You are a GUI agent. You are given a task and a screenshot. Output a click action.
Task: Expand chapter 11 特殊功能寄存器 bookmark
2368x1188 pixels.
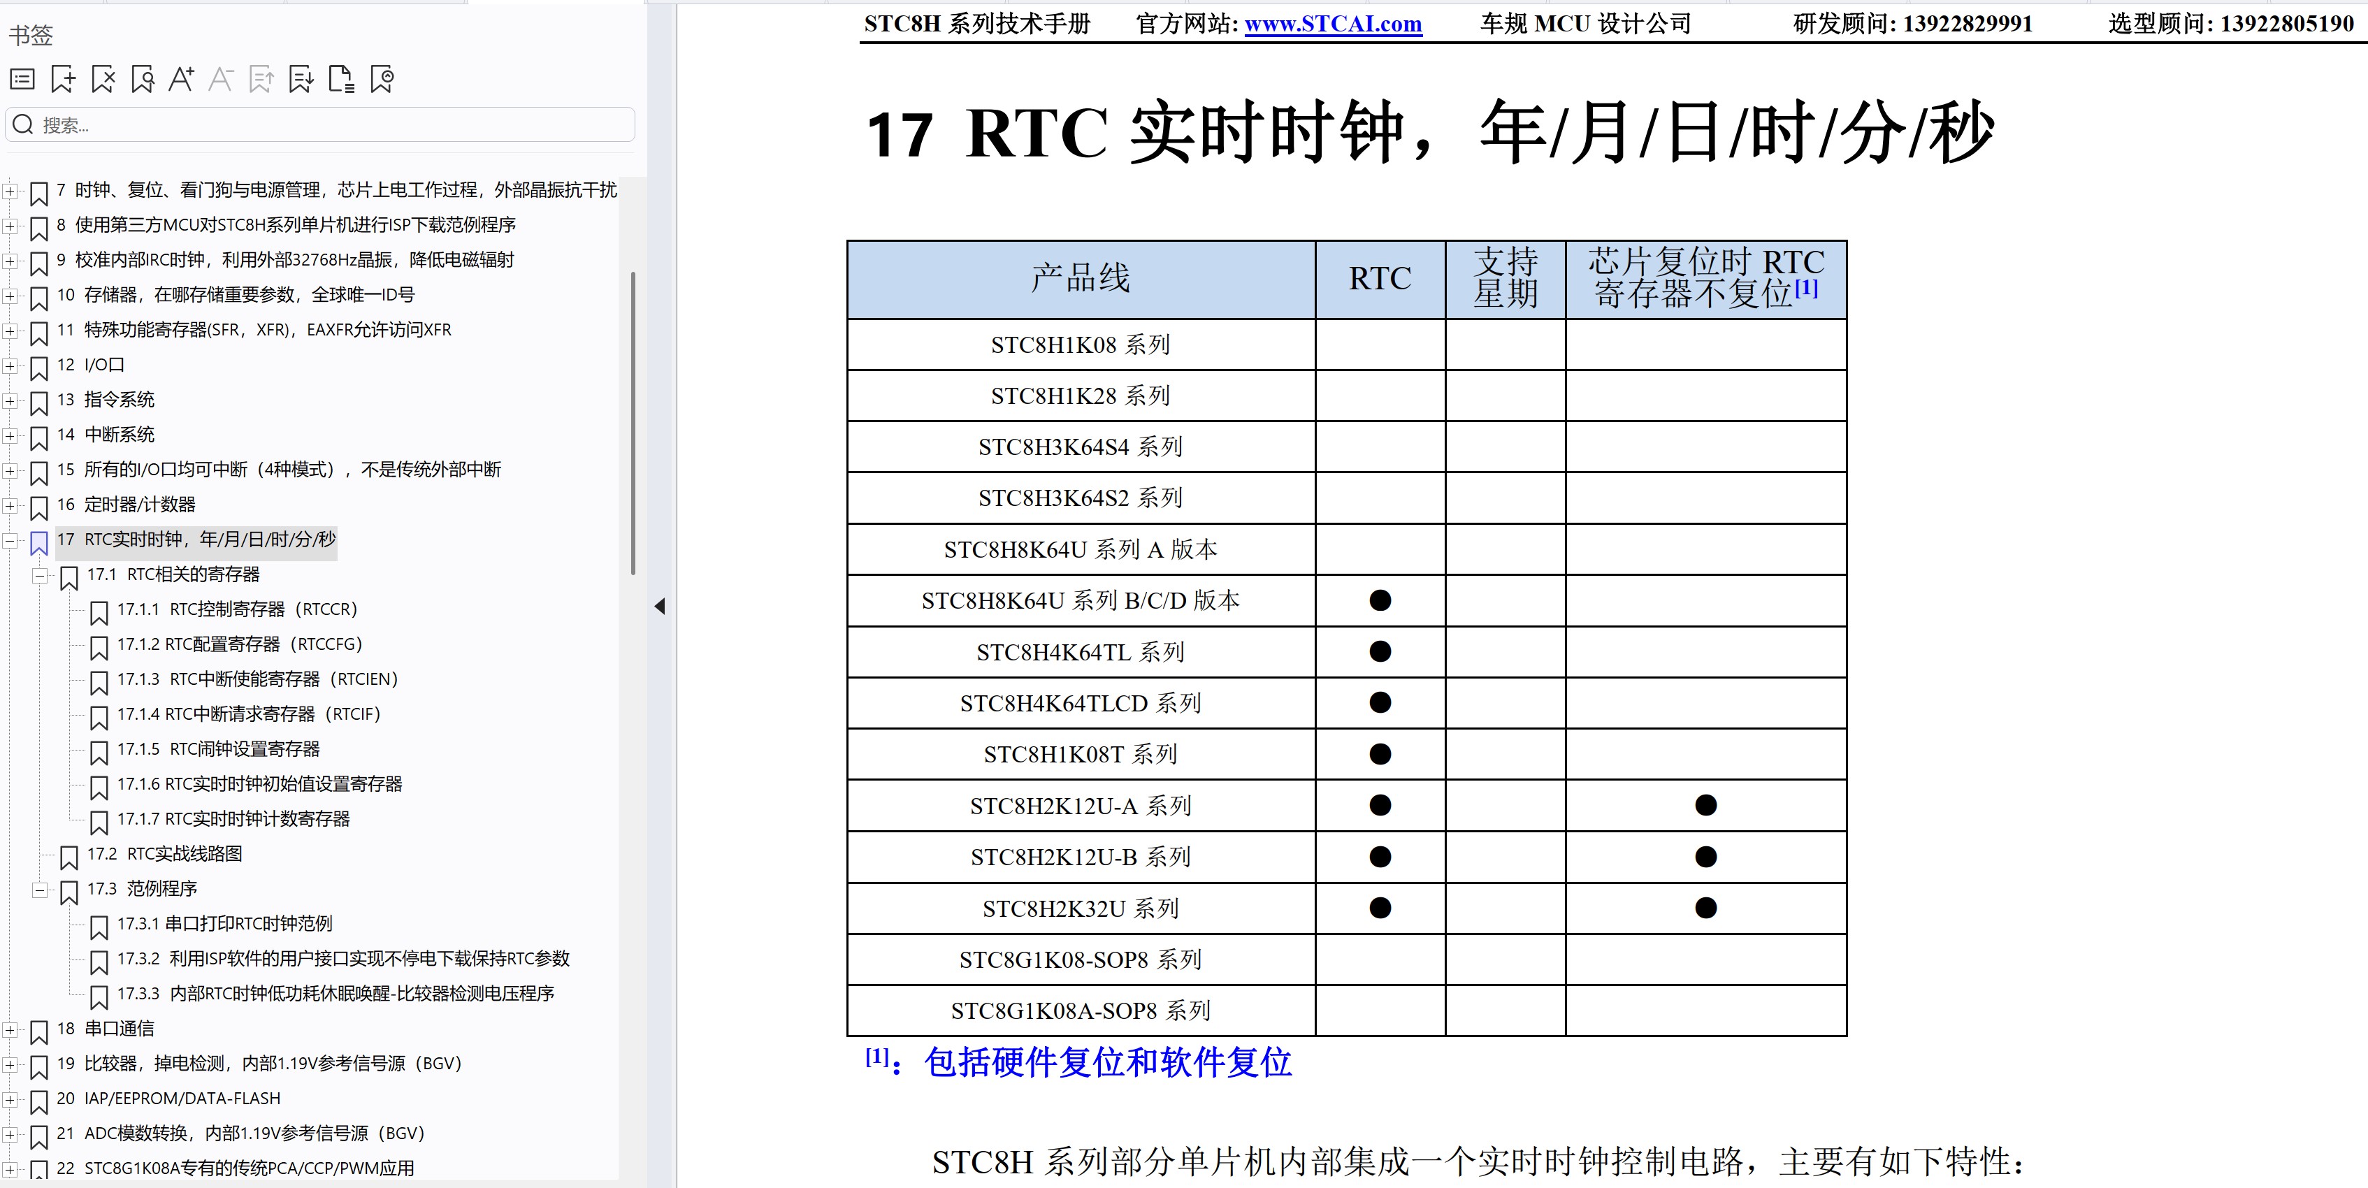[9, 331]
